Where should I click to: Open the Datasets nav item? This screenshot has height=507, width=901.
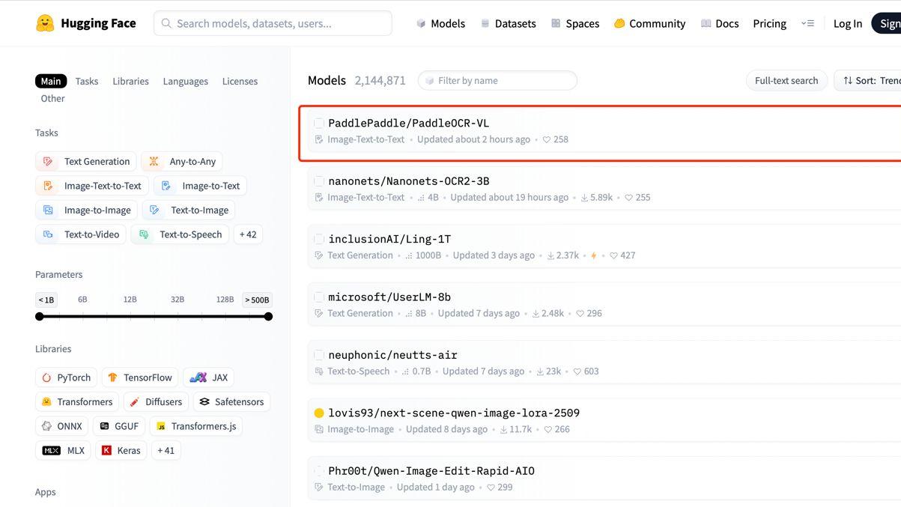[x=508, y=23]
